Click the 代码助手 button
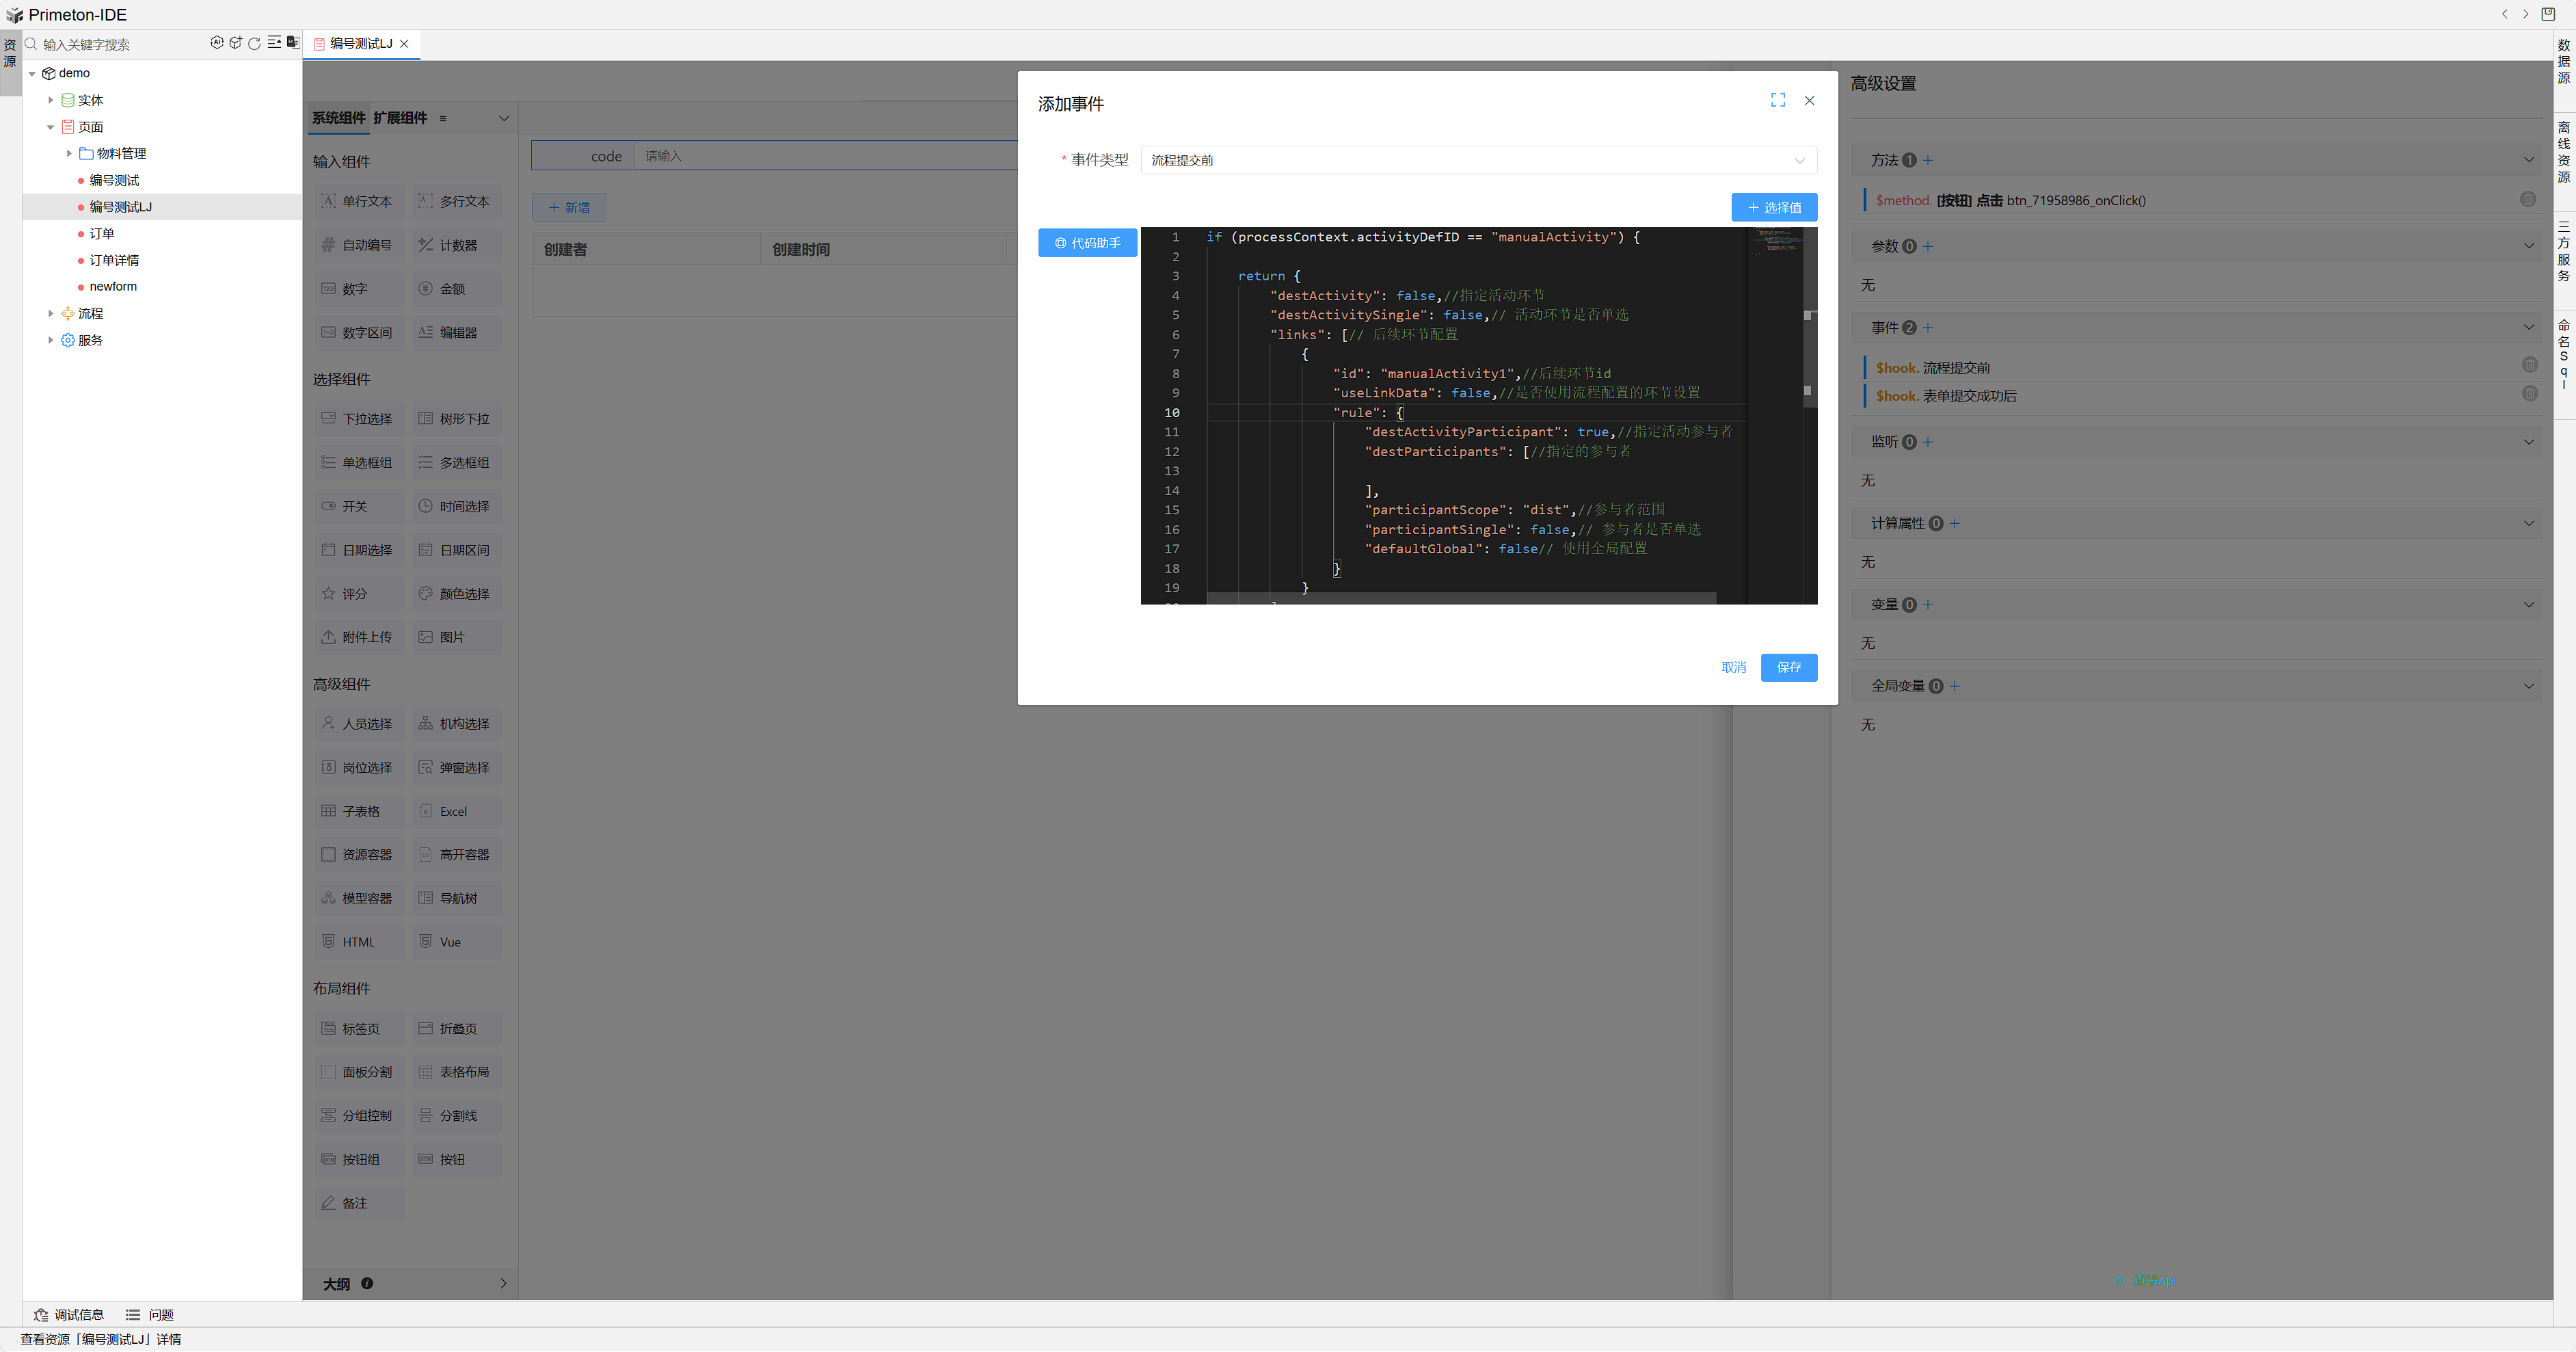2576x1352 pixels. point(1087,243)
